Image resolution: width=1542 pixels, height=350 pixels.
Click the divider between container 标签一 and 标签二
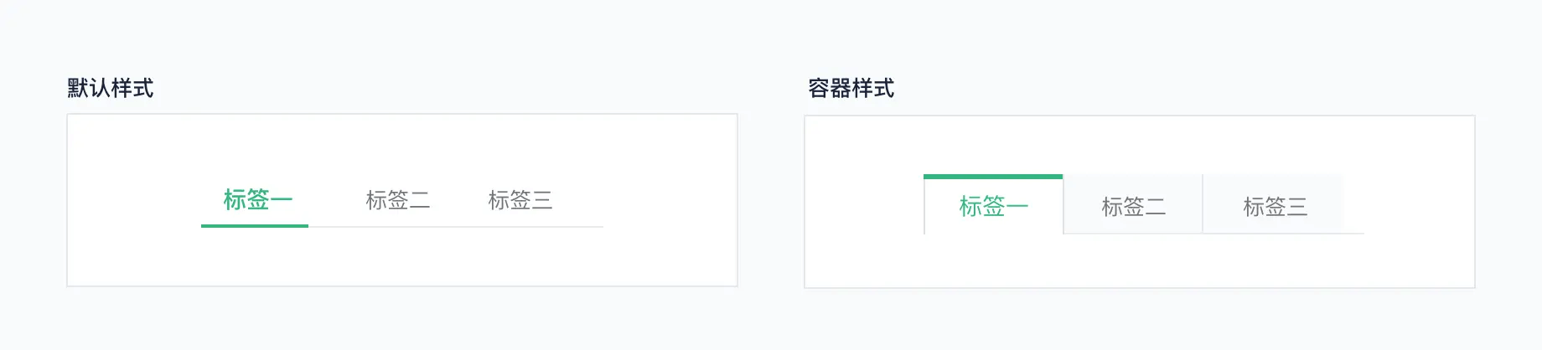point(1063,204)
